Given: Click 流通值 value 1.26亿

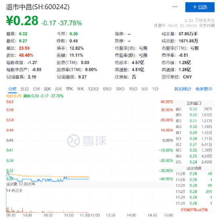Looking at the screenshot, I should click(x=185, y=70).
